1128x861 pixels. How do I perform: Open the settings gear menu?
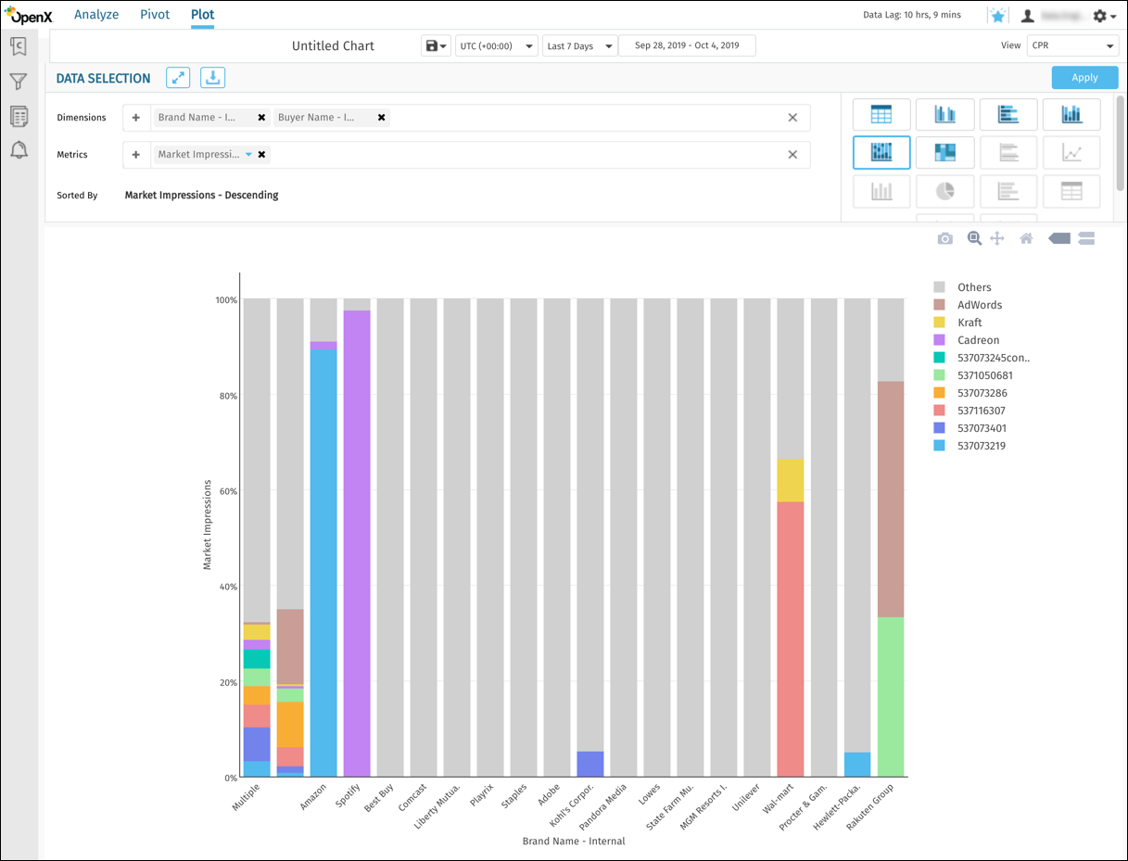1104,16
